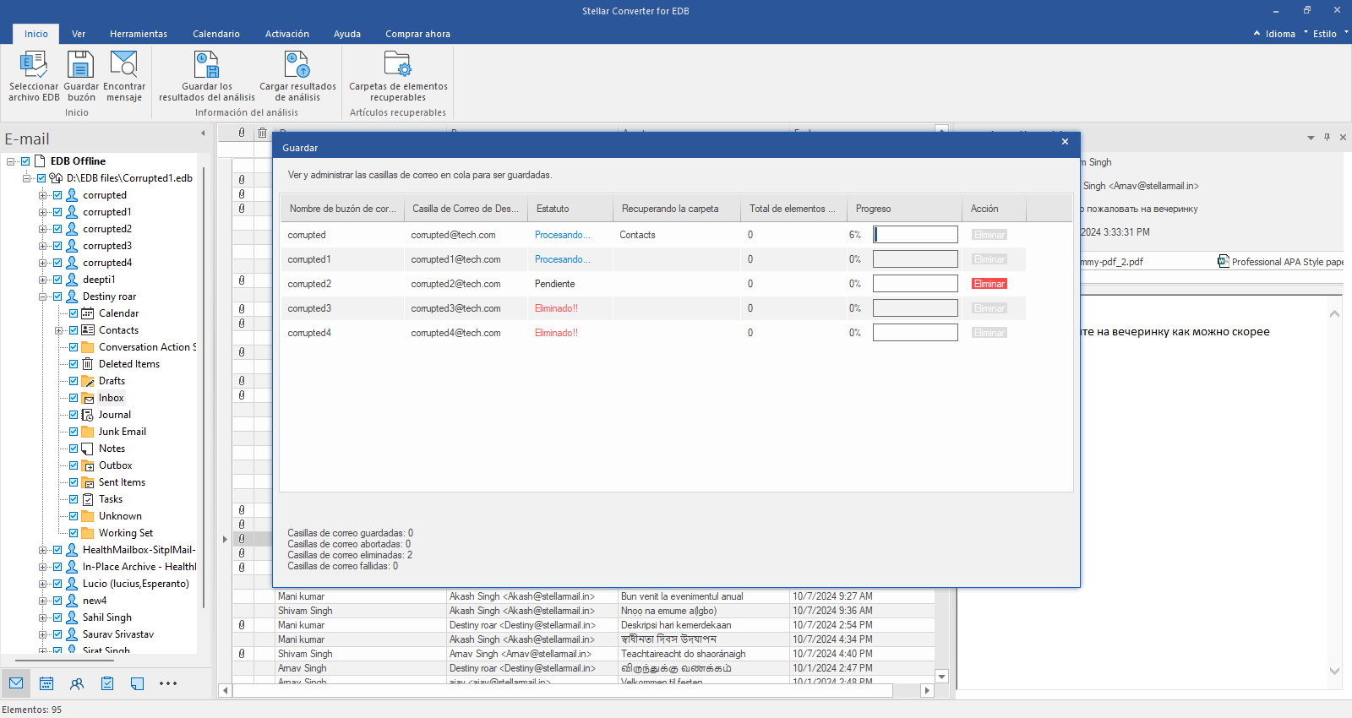
Task: Select Sent Items folder in tree
Action: coord(122,482)
